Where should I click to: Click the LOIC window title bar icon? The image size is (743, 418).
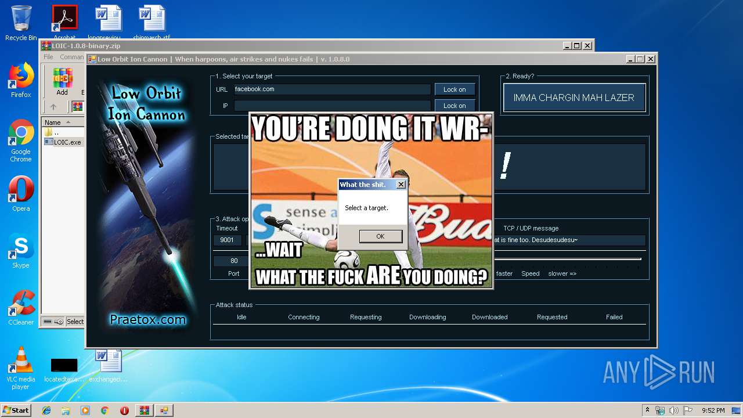92,59
